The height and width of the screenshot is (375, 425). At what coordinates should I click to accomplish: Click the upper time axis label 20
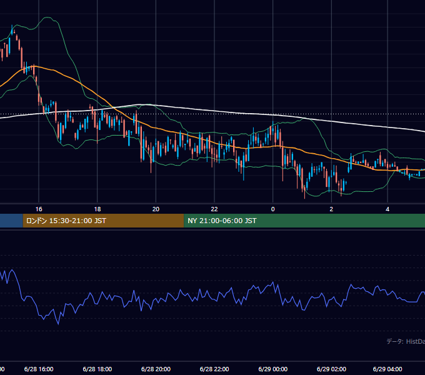(156, 209)
